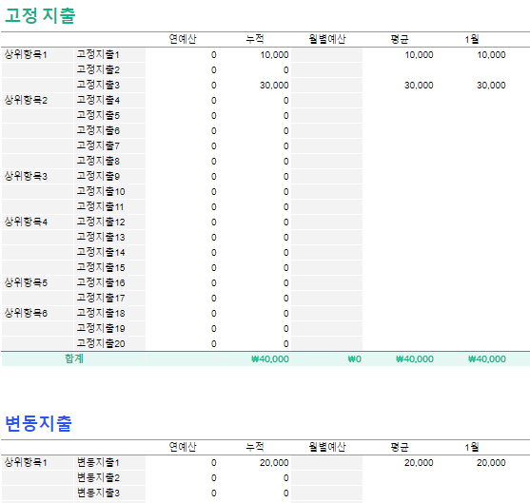This screenshot has width=530, height=503.
Task: Click 평균 value 20,000 in 변동지출1 row
Action: (x=419, y=463)
